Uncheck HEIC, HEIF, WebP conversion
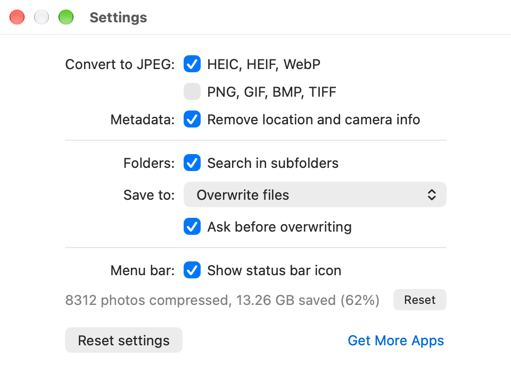Image resolution: width=511 pixels, height=374 pixels. (x=192, y=64)
